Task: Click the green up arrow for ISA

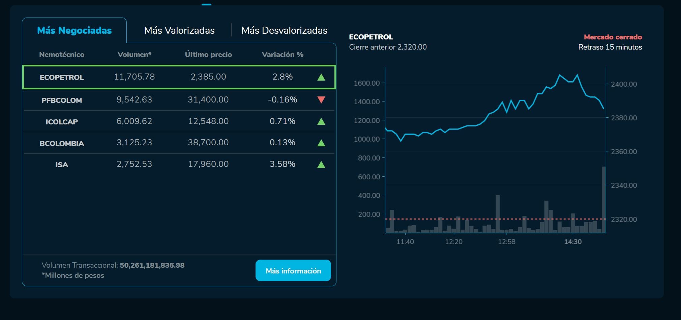Action: pyautogui.click(x=321, y=165)
